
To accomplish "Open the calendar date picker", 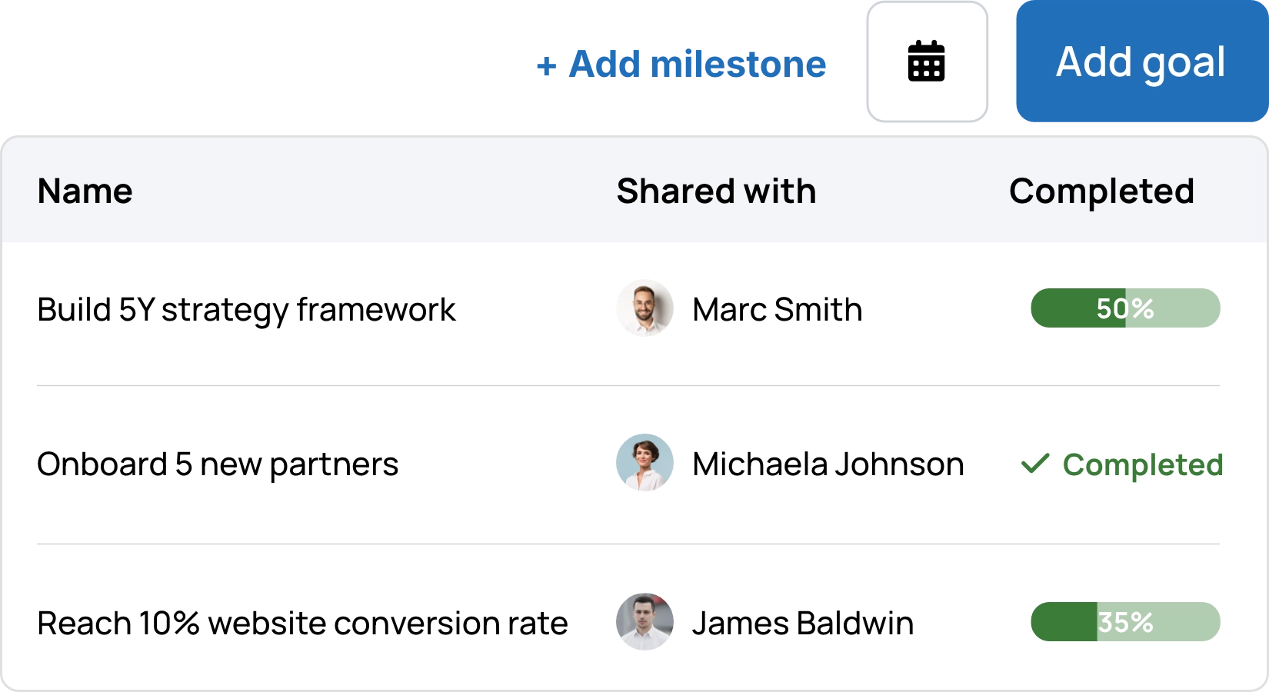I will [927, 62].
